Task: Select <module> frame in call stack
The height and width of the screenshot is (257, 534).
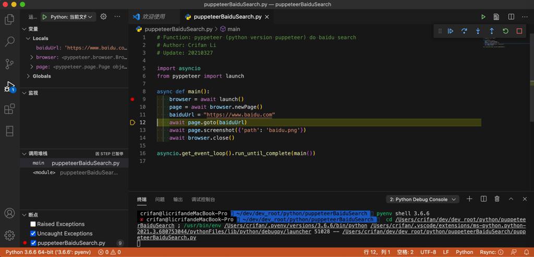Action: [x=74, y=173]
